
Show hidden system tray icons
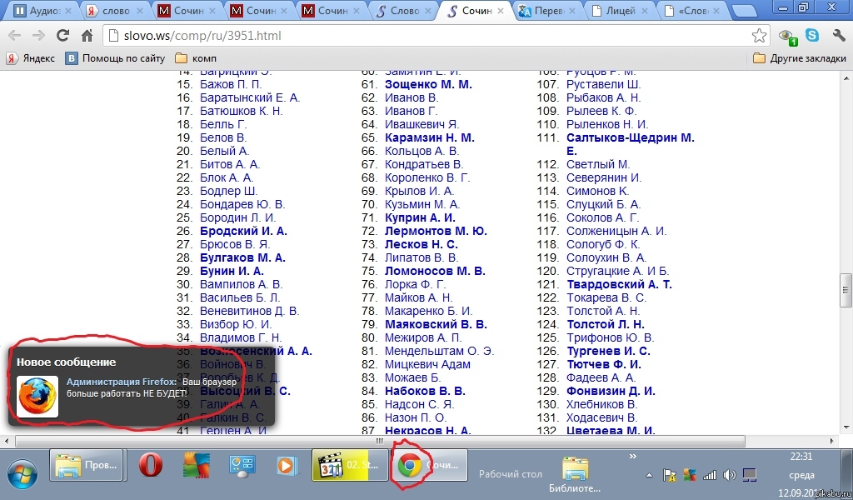650,475
